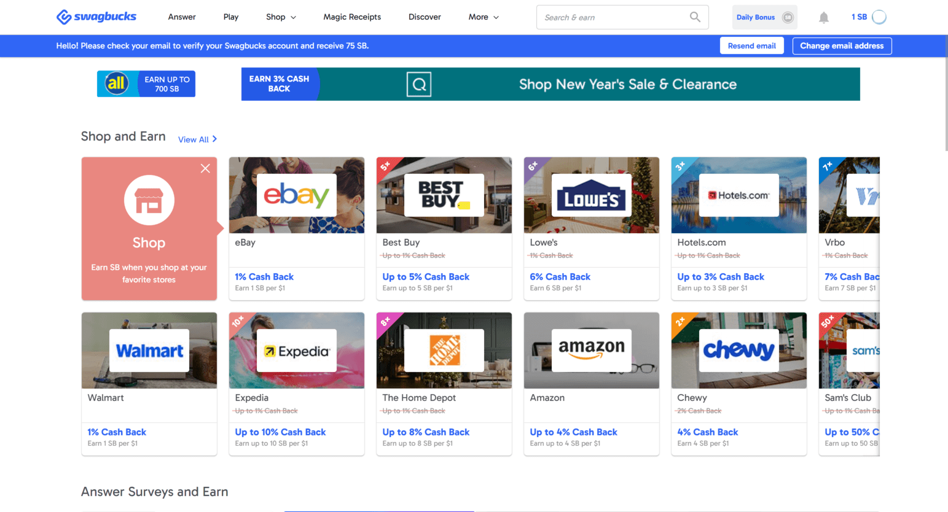Open Change email address
Viewport: 948px width, 512px height.
pyautogui.click(x=842, y=45)
